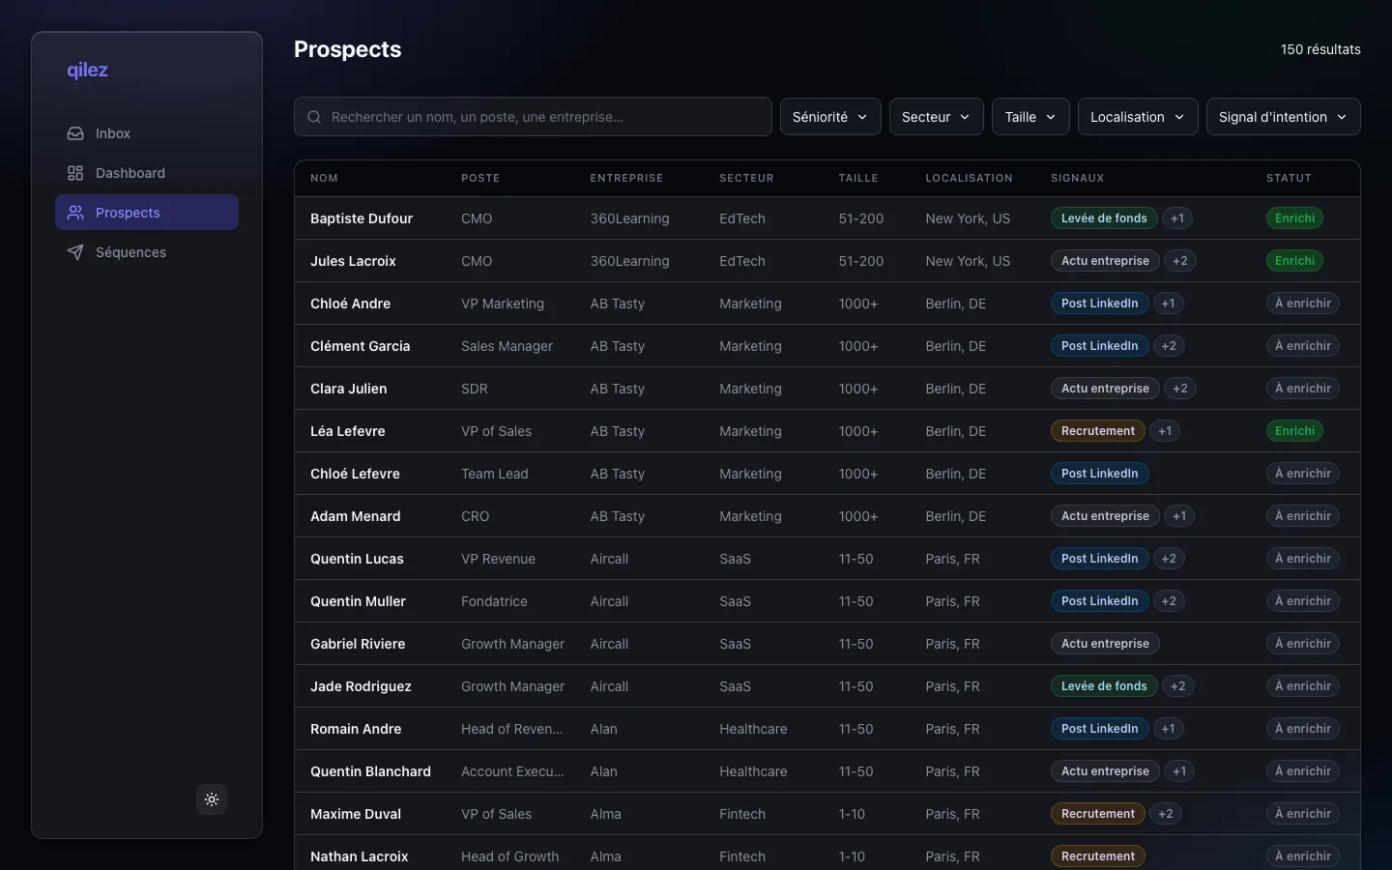Screen dimensions: 1392x870
Task: Sort by the ENTREPRISE column header
Action: click(626, 178)
